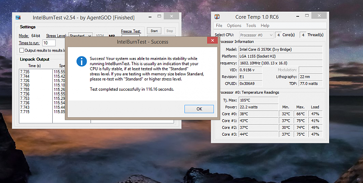Screen dimensions: 363x183
Task: Maximize the IntelBurnTest window
Action: coord(159,16)
